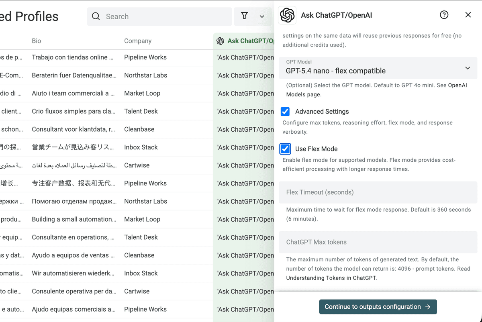This screenshot has width=482, height=322.
Task: Click bio cell '営業チームが見込み客リス...'
Action: click(73, 147)
